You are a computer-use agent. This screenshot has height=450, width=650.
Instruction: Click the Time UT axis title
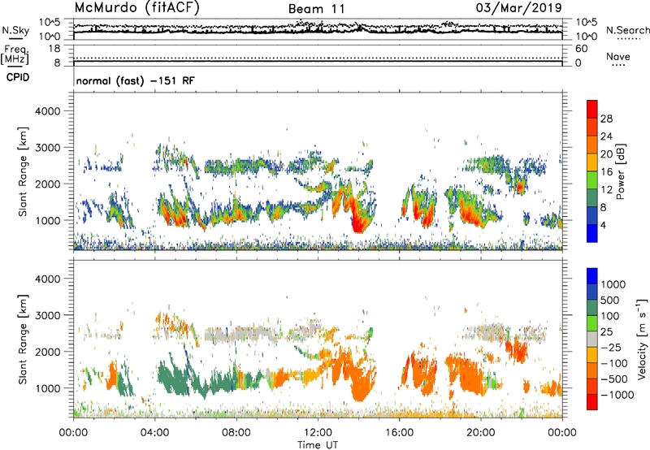tap(318, 445)
